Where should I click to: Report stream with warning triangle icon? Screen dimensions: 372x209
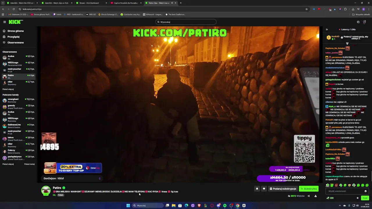316,196
